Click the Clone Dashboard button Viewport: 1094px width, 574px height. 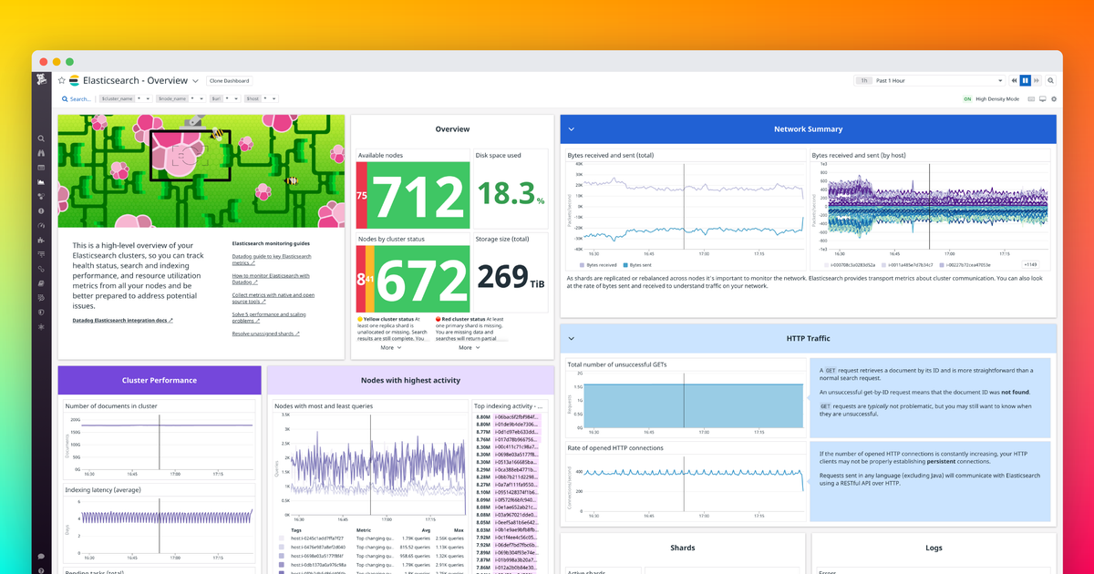[x=229, y=80]
